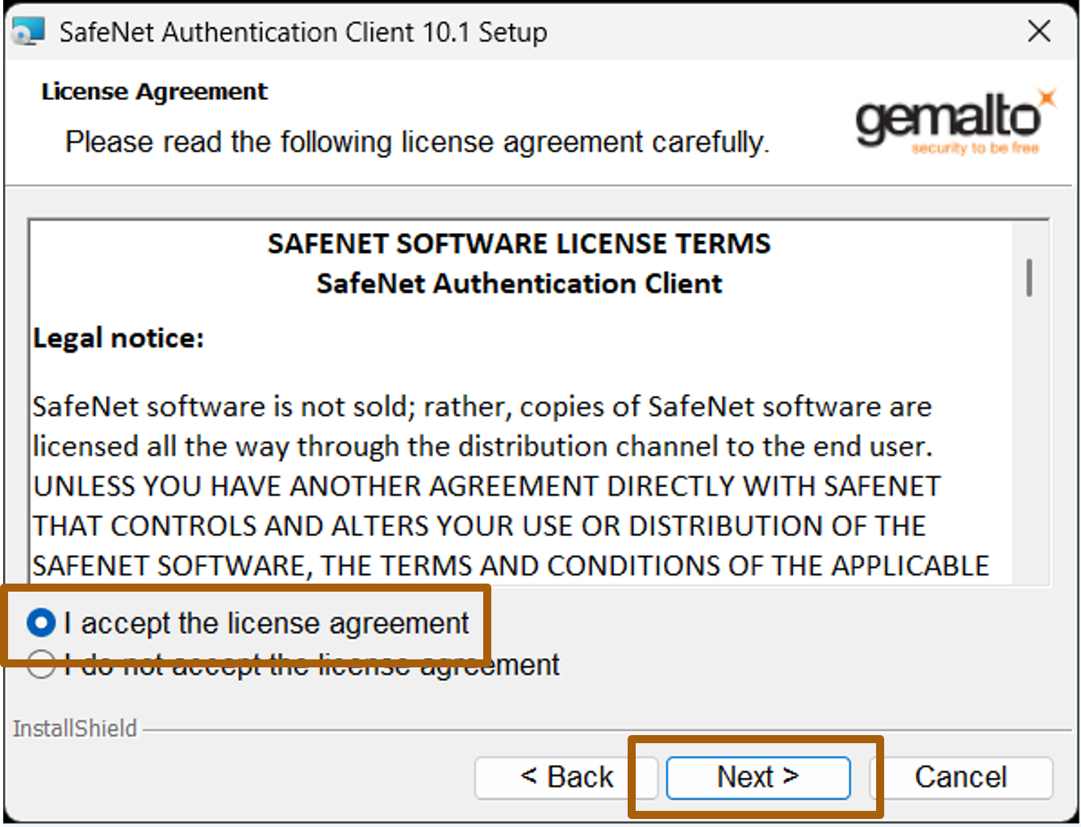The width and height of the screenshot is (1081, 827).
Task: Click the 'SafeNet Authentication Client' license subtitle
Action: pos(520,284)
